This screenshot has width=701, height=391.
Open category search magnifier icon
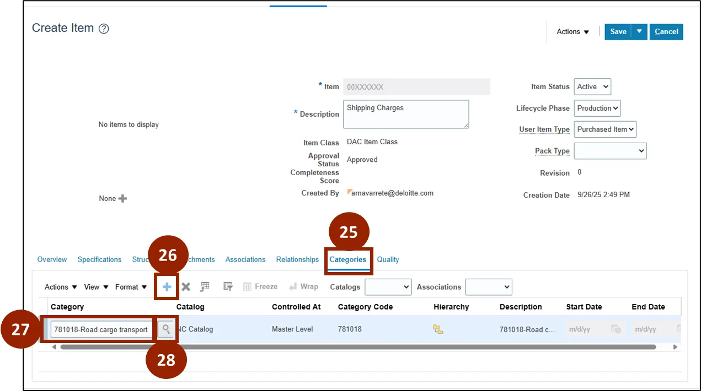[165, 329]
